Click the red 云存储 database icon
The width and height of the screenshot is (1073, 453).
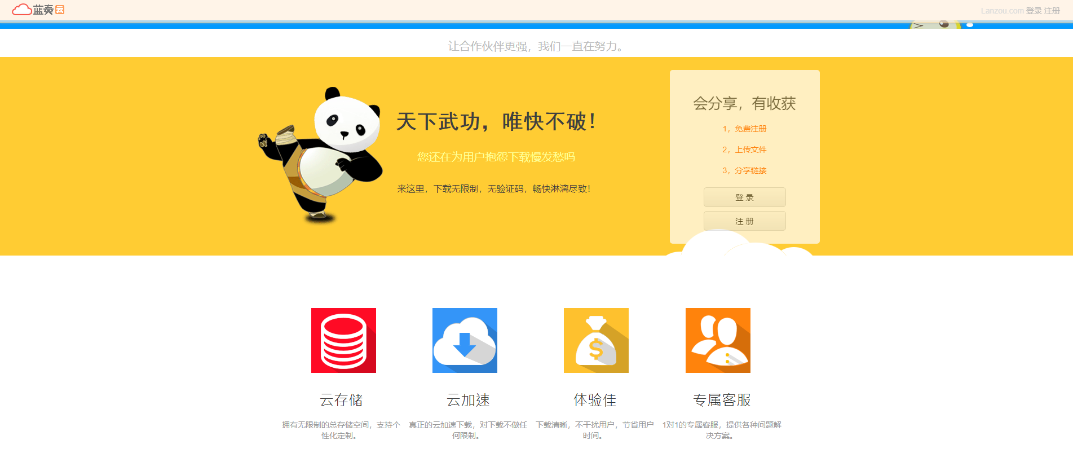(x=343, y=340)
